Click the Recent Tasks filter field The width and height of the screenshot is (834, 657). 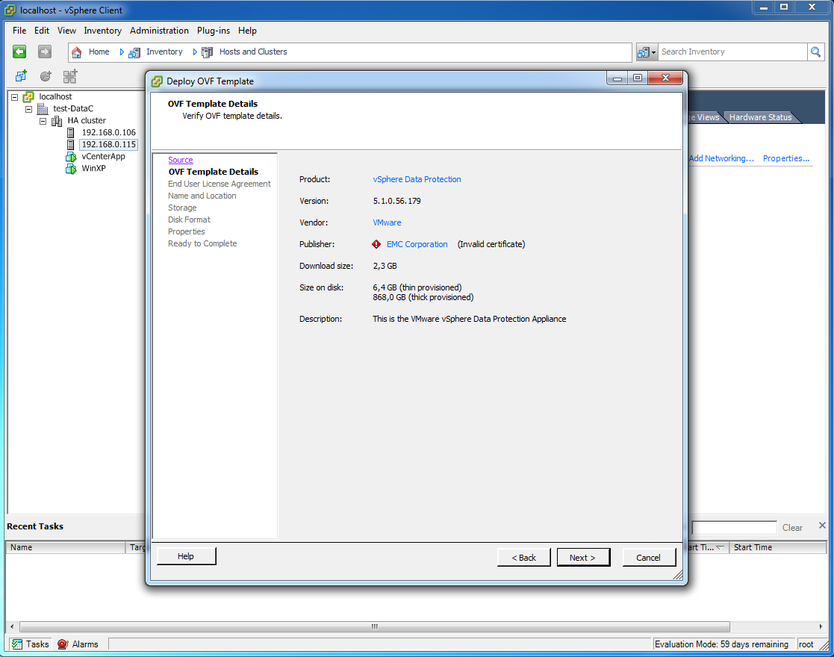click(x=734, y=528)
